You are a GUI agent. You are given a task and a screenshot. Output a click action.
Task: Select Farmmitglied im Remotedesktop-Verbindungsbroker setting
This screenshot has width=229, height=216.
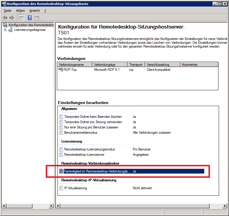point(97,171)
